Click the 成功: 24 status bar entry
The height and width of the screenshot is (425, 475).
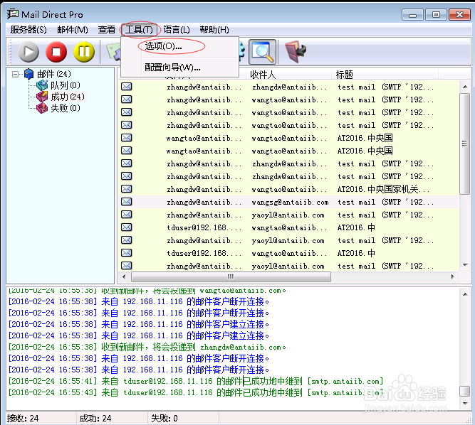click(95, 418)
